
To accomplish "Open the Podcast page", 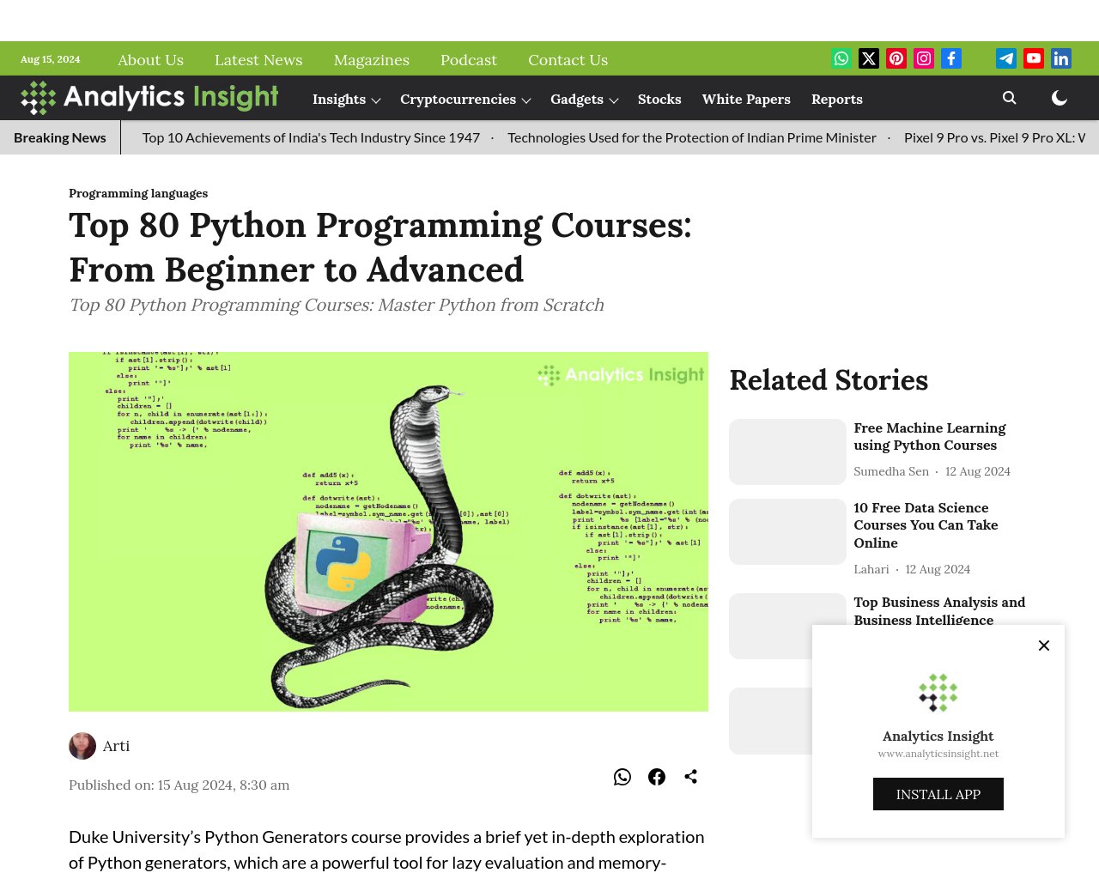I will click(469, 60).
